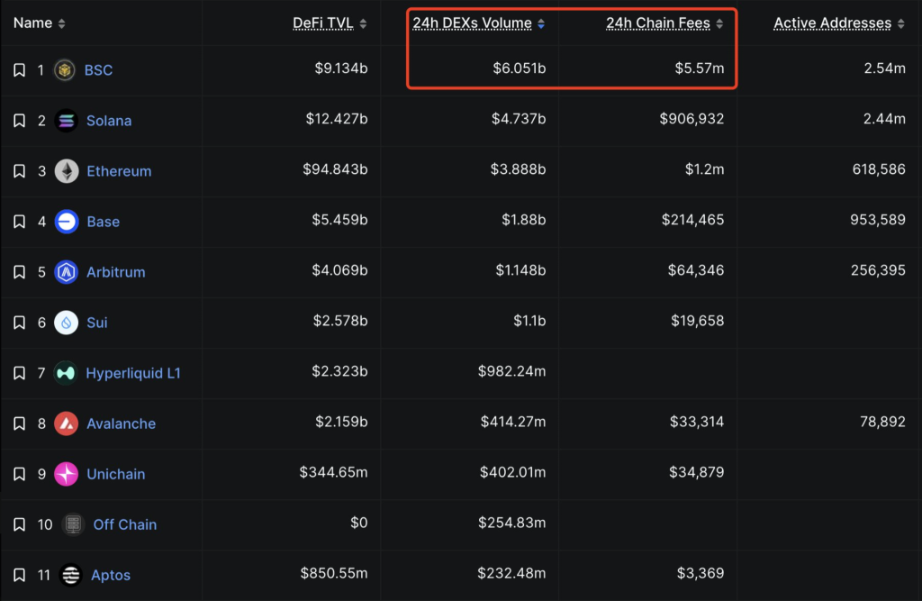Open the Aptos chain link
This screenshot has height=601, width=922.
point(111,575)
